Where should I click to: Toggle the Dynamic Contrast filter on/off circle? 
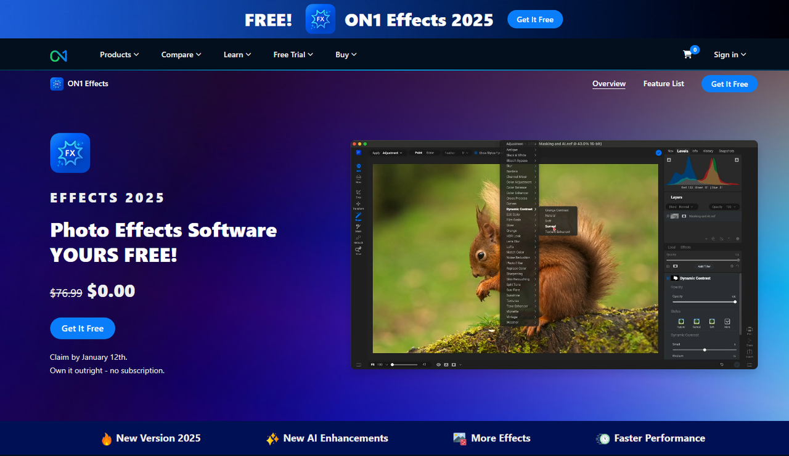coord(668,278)
